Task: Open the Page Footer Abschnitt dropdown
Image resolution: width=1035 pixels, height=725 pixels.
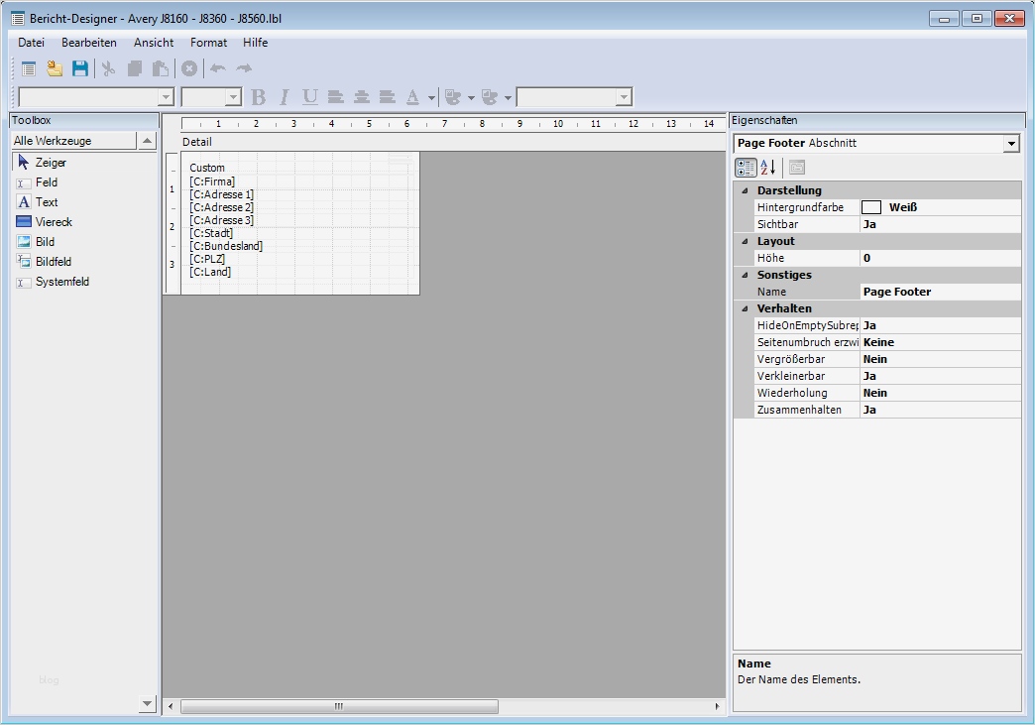Action: pyautogui.click(x=1010, y=143)
